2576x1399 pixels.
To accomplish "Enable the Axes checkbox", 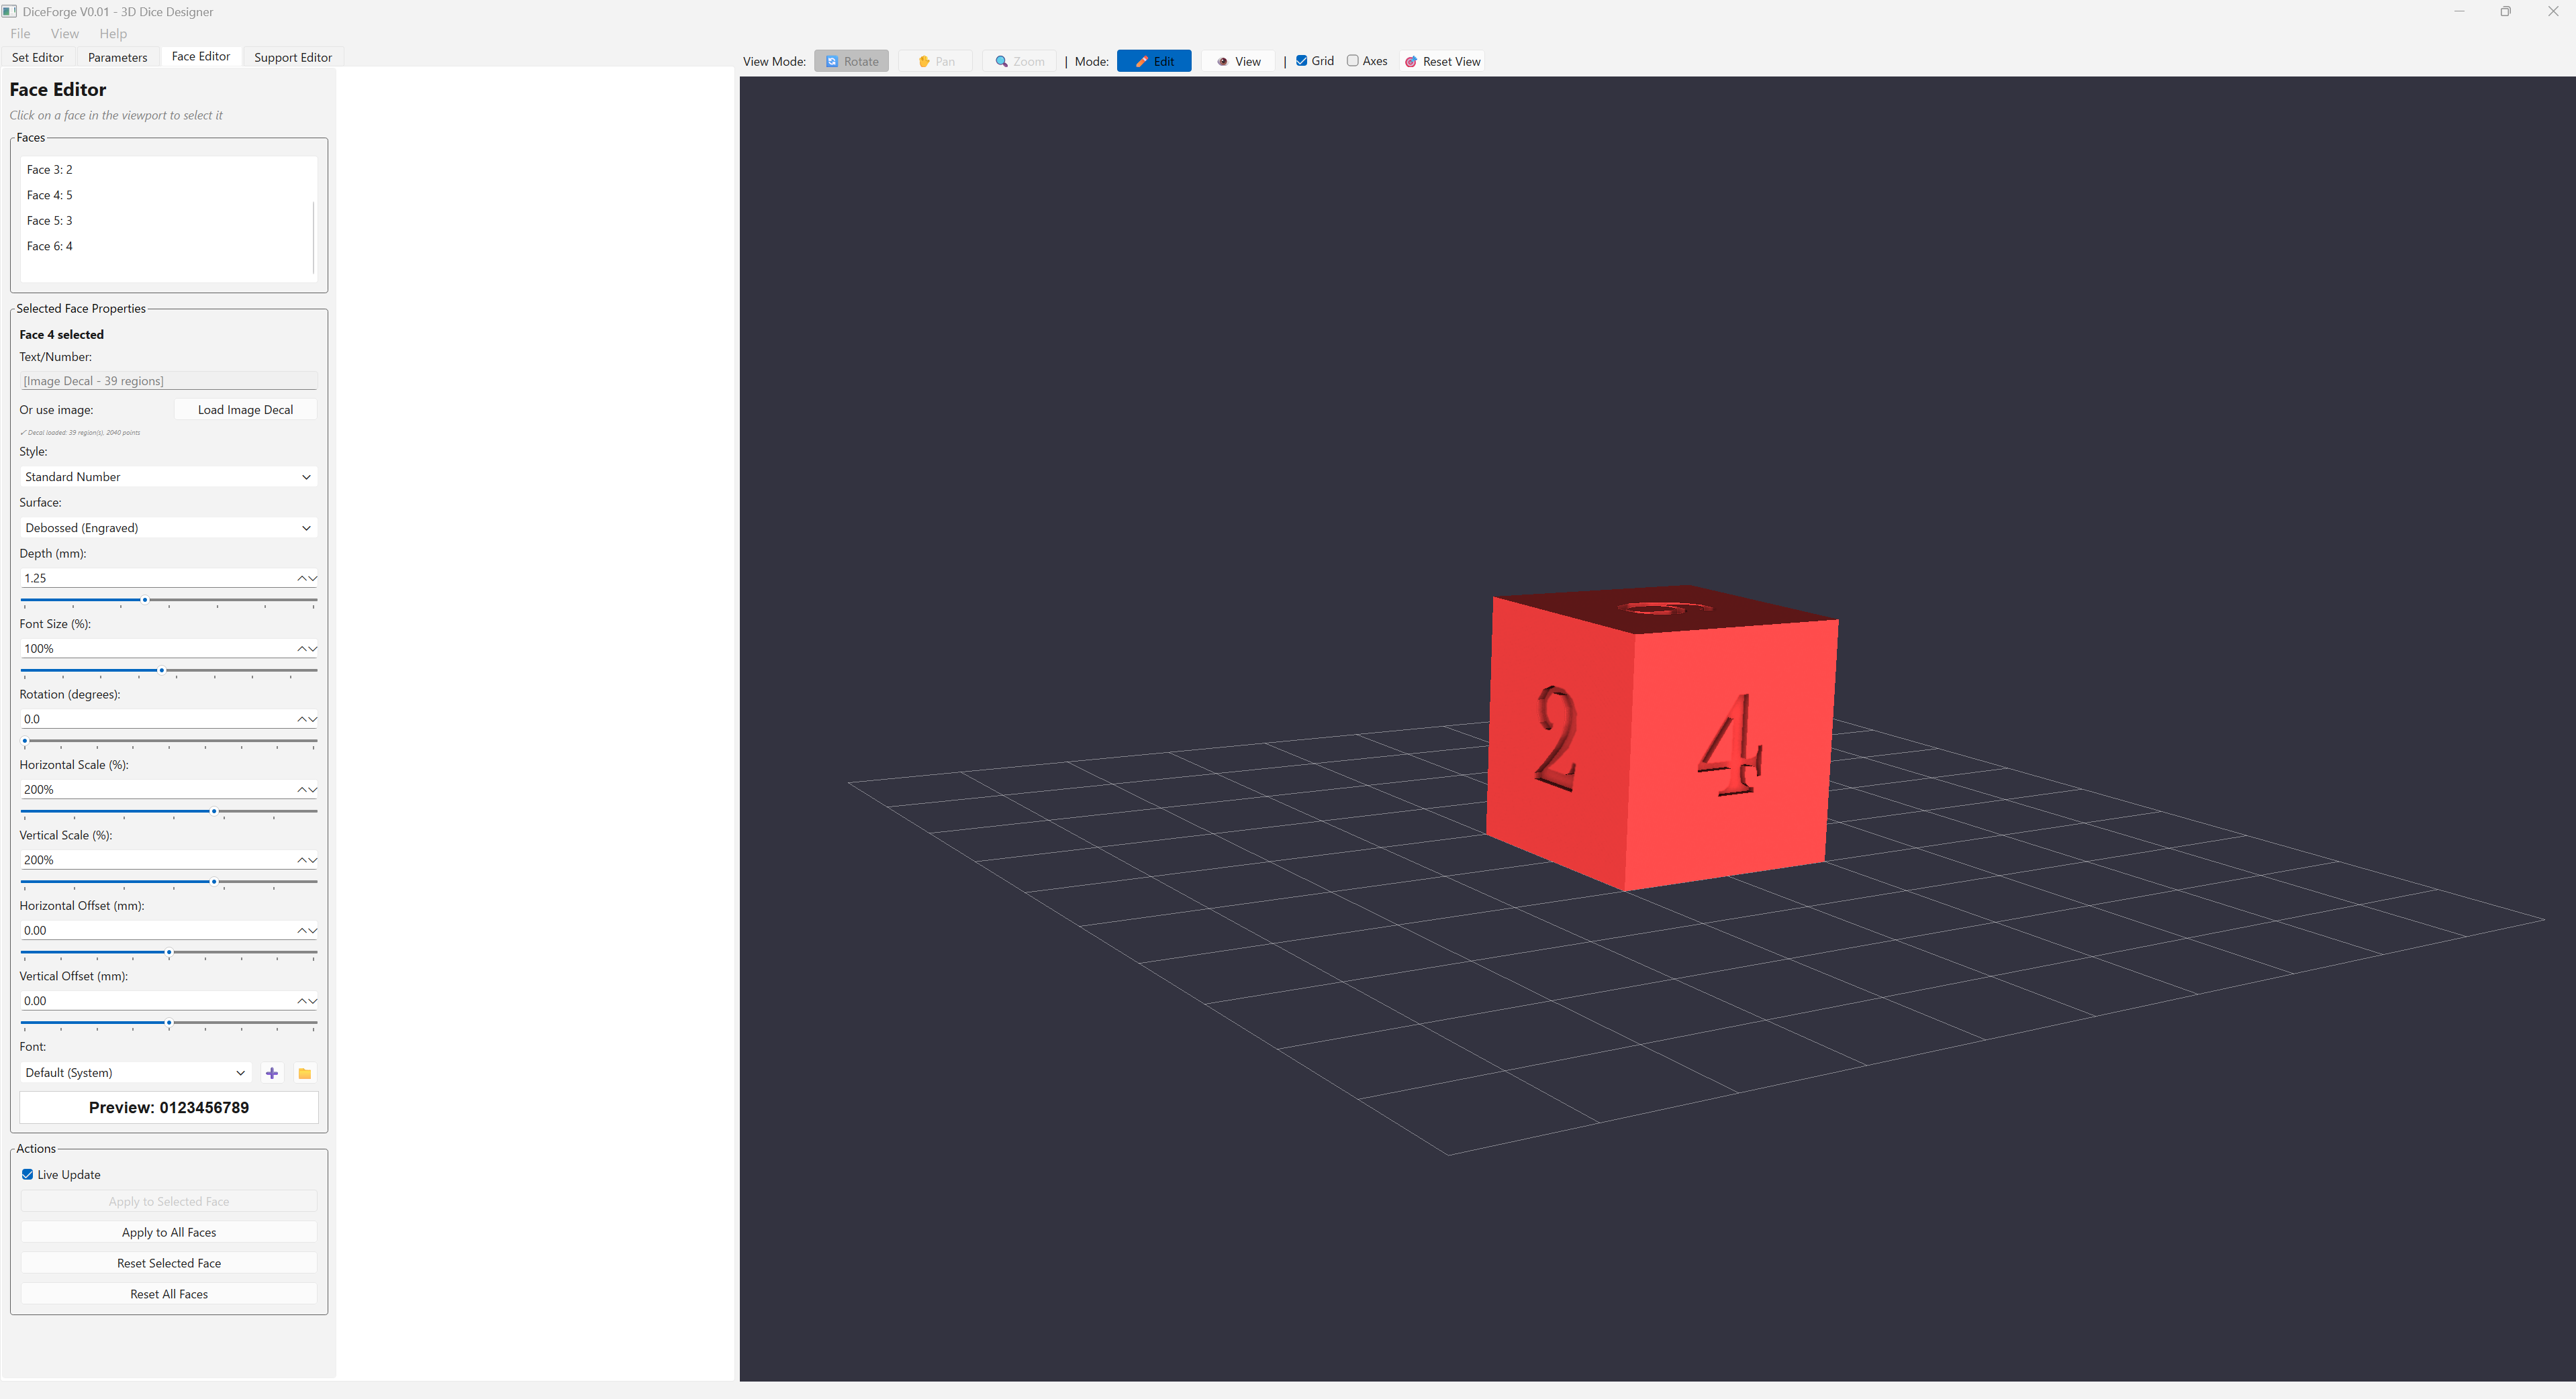I will (1353, 61).
